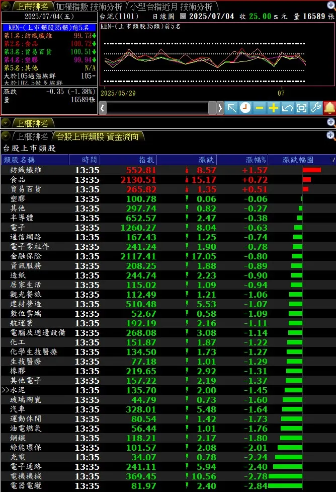Screen dimensions: 336x492
Task: Click 第4名:塑膠 in ranking list
Action: tap(49, 59)
